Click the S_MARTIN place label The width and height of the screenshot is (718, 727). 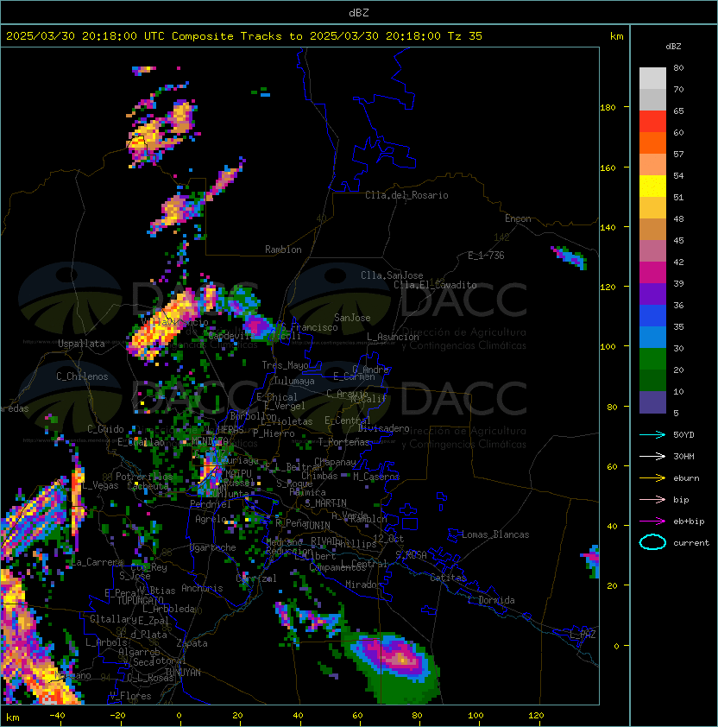click(326, 503)
